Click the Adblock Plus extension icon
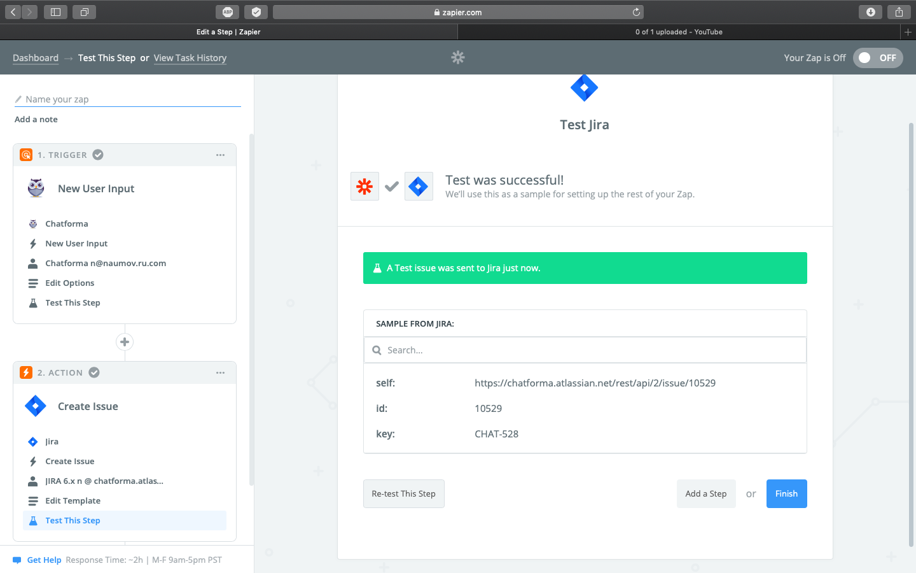Screen dimensions: 916x573 pyautogui.click(x=228, y=12)
